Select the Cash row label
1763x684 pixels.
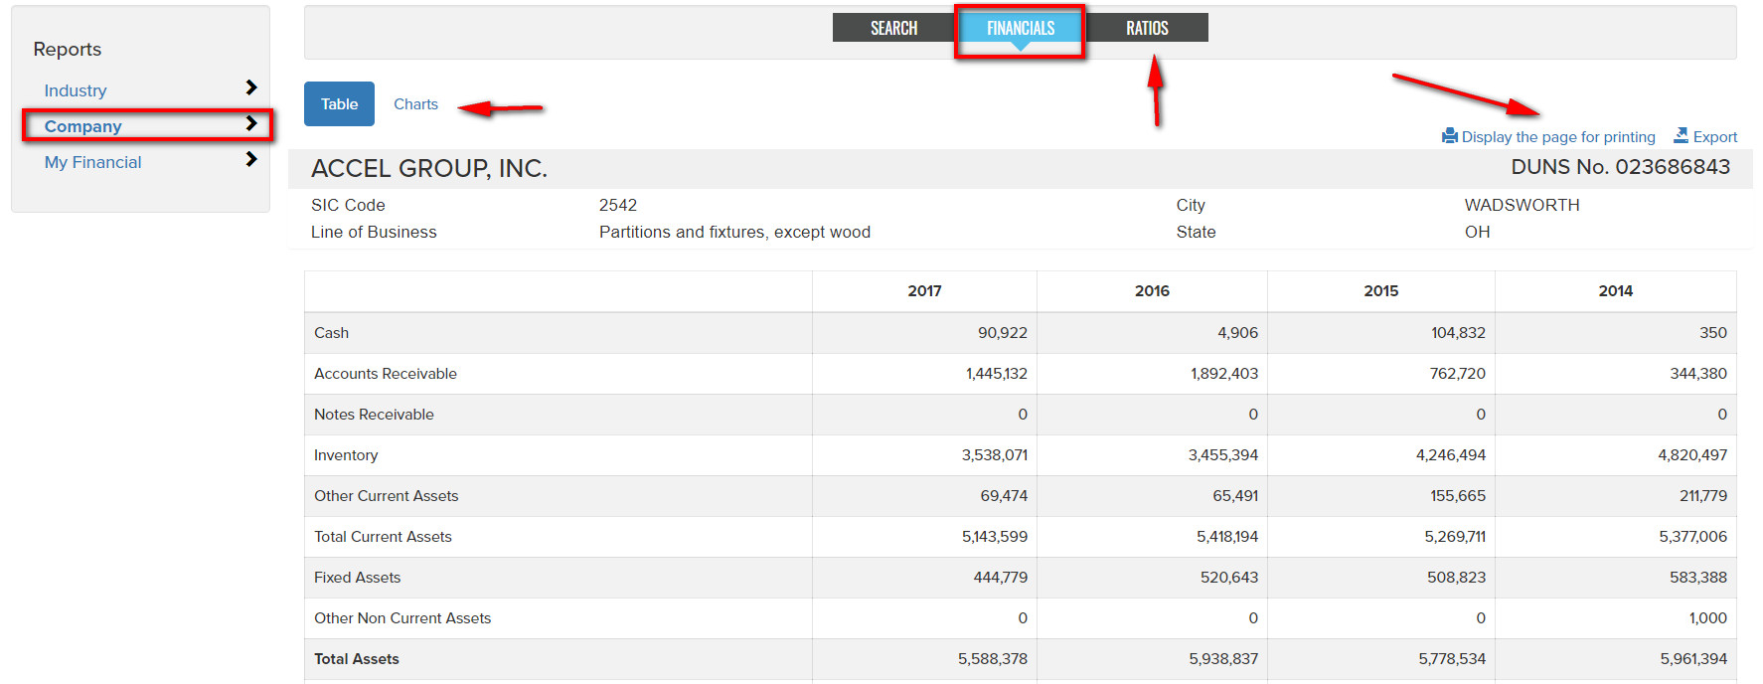[x=331, y=333]
